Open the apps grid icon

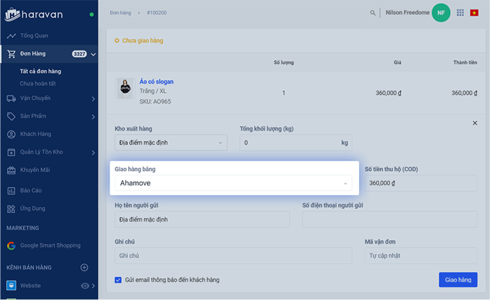click(x=460, y=12)
